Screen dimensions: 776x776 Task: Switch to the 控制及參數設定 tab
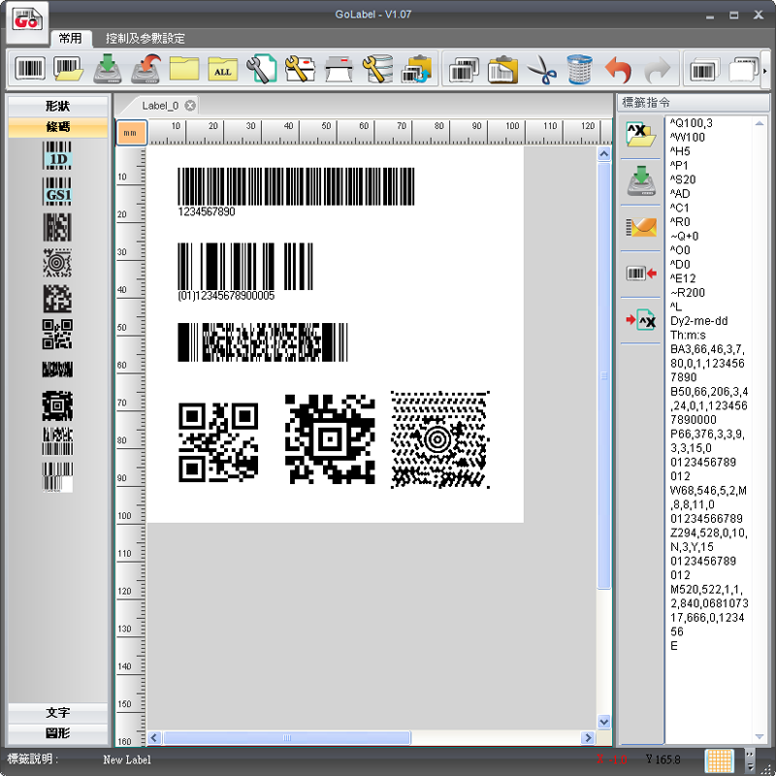tap(145, 39)
